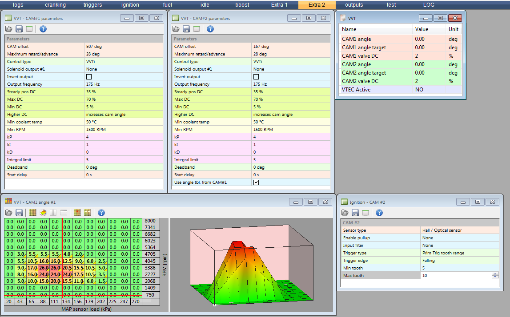The image size is (510, 317).
Task: Open help in Ignition CAM #2 window
Action: click(x=379, y=213)
